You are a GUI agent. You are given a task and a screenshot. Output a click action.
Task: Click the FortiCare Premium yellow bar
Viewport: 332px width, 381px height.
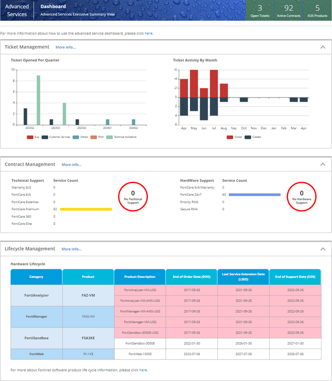click(x=86, y=209)
